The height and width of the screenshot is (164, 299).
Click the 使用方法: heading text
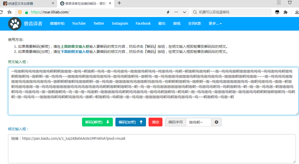(x=16, y=40)
